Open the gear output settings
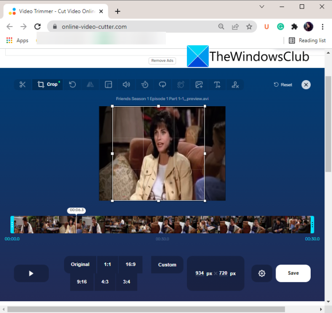 point(262,273)
